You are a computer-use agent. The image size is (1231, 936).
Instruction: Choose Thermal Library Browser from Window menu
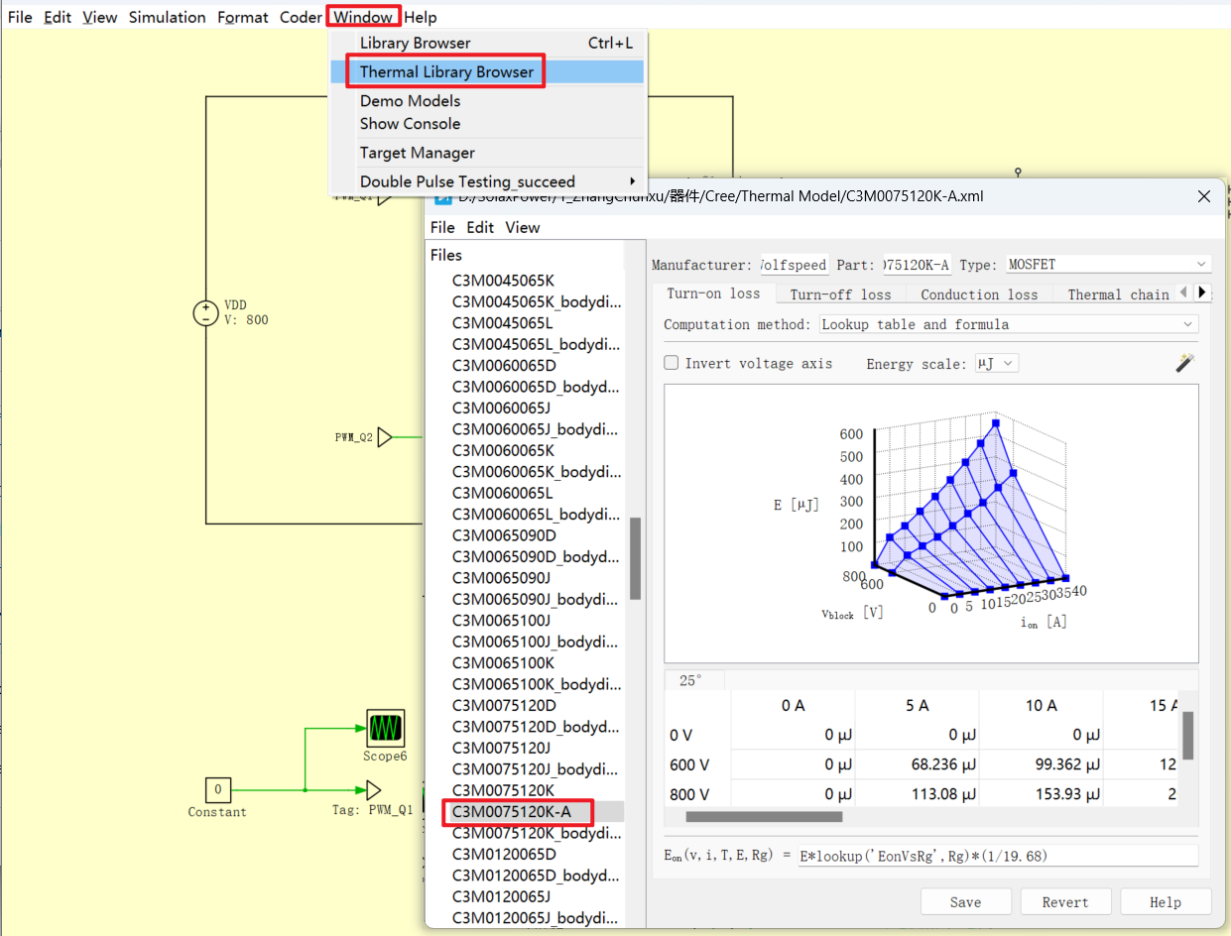click(446, 71)
